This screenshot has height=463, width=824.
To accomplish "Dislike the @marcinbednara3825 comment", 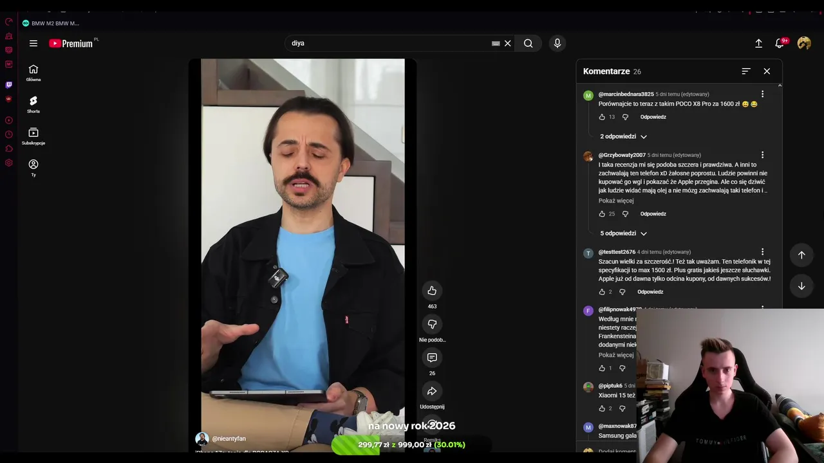I will (x=625, y=117).
